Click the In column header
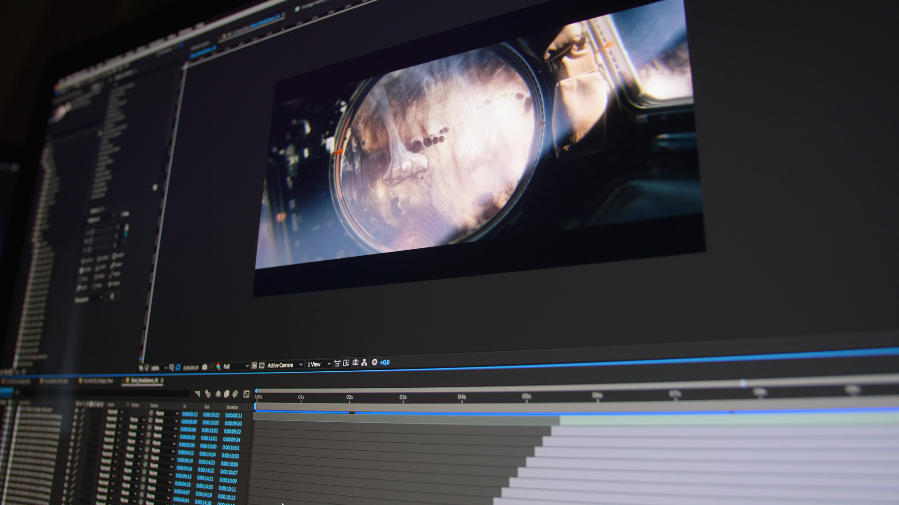 [x=184, y=406]
